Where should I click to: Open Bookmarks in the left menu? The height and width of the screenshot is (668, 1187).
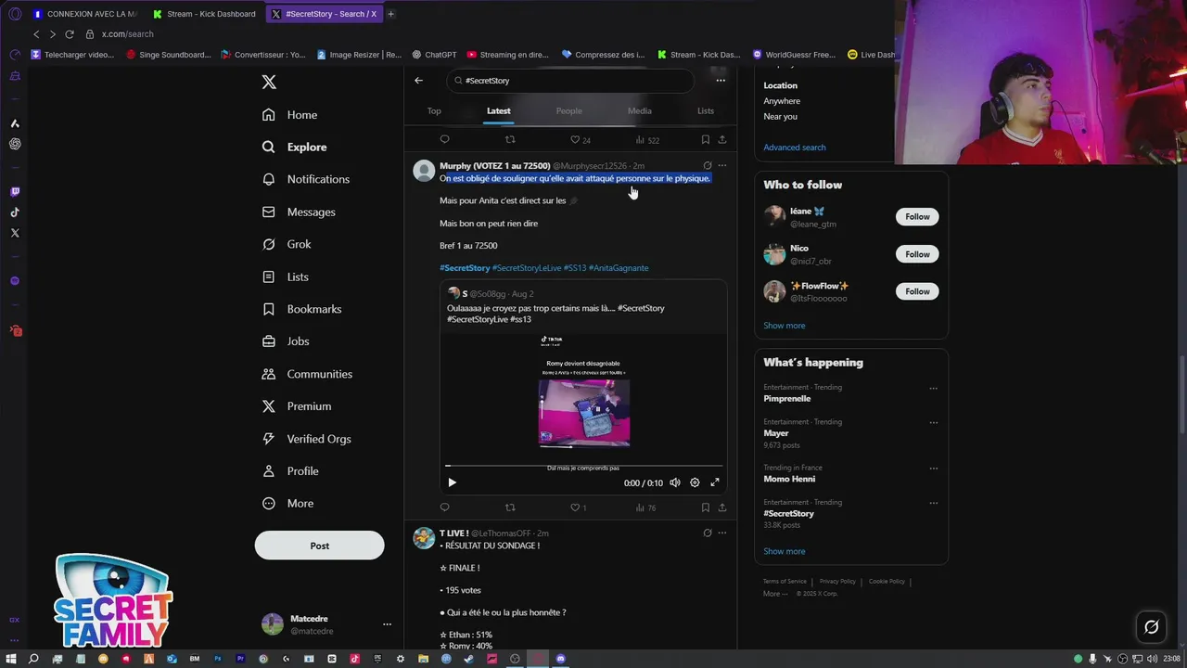point(302,309)
